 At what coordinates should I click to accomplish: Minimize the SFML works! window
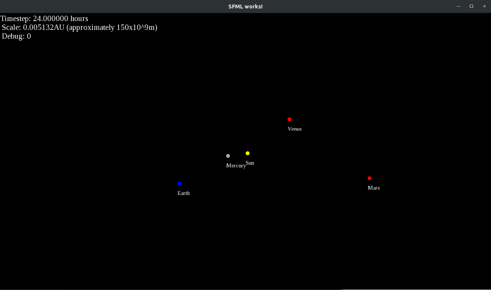click(x=458, y=7)
